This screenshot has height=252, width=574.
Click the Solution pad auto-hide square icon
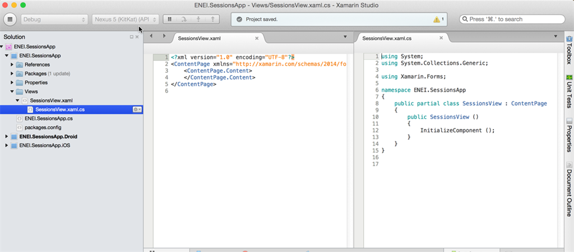tap(131, 37)
